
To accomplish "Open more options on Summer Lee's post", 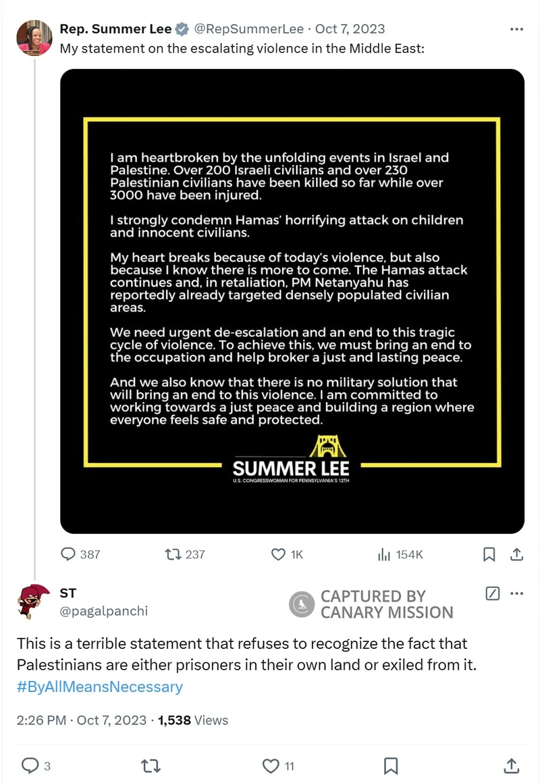I will [x=516, y=29].
